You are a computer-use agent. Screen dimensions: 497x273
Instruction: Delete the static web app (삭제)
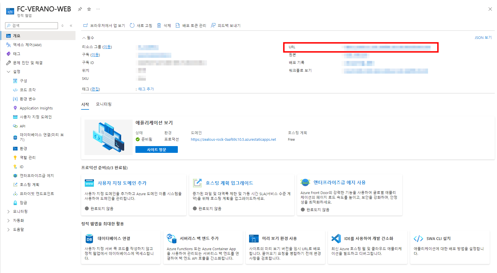click(164, 26)
